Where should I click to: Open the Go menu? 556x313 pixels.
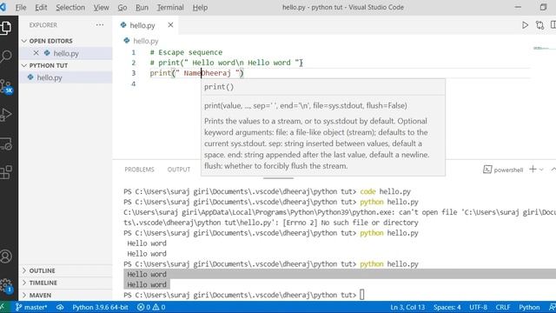(122, 8)
